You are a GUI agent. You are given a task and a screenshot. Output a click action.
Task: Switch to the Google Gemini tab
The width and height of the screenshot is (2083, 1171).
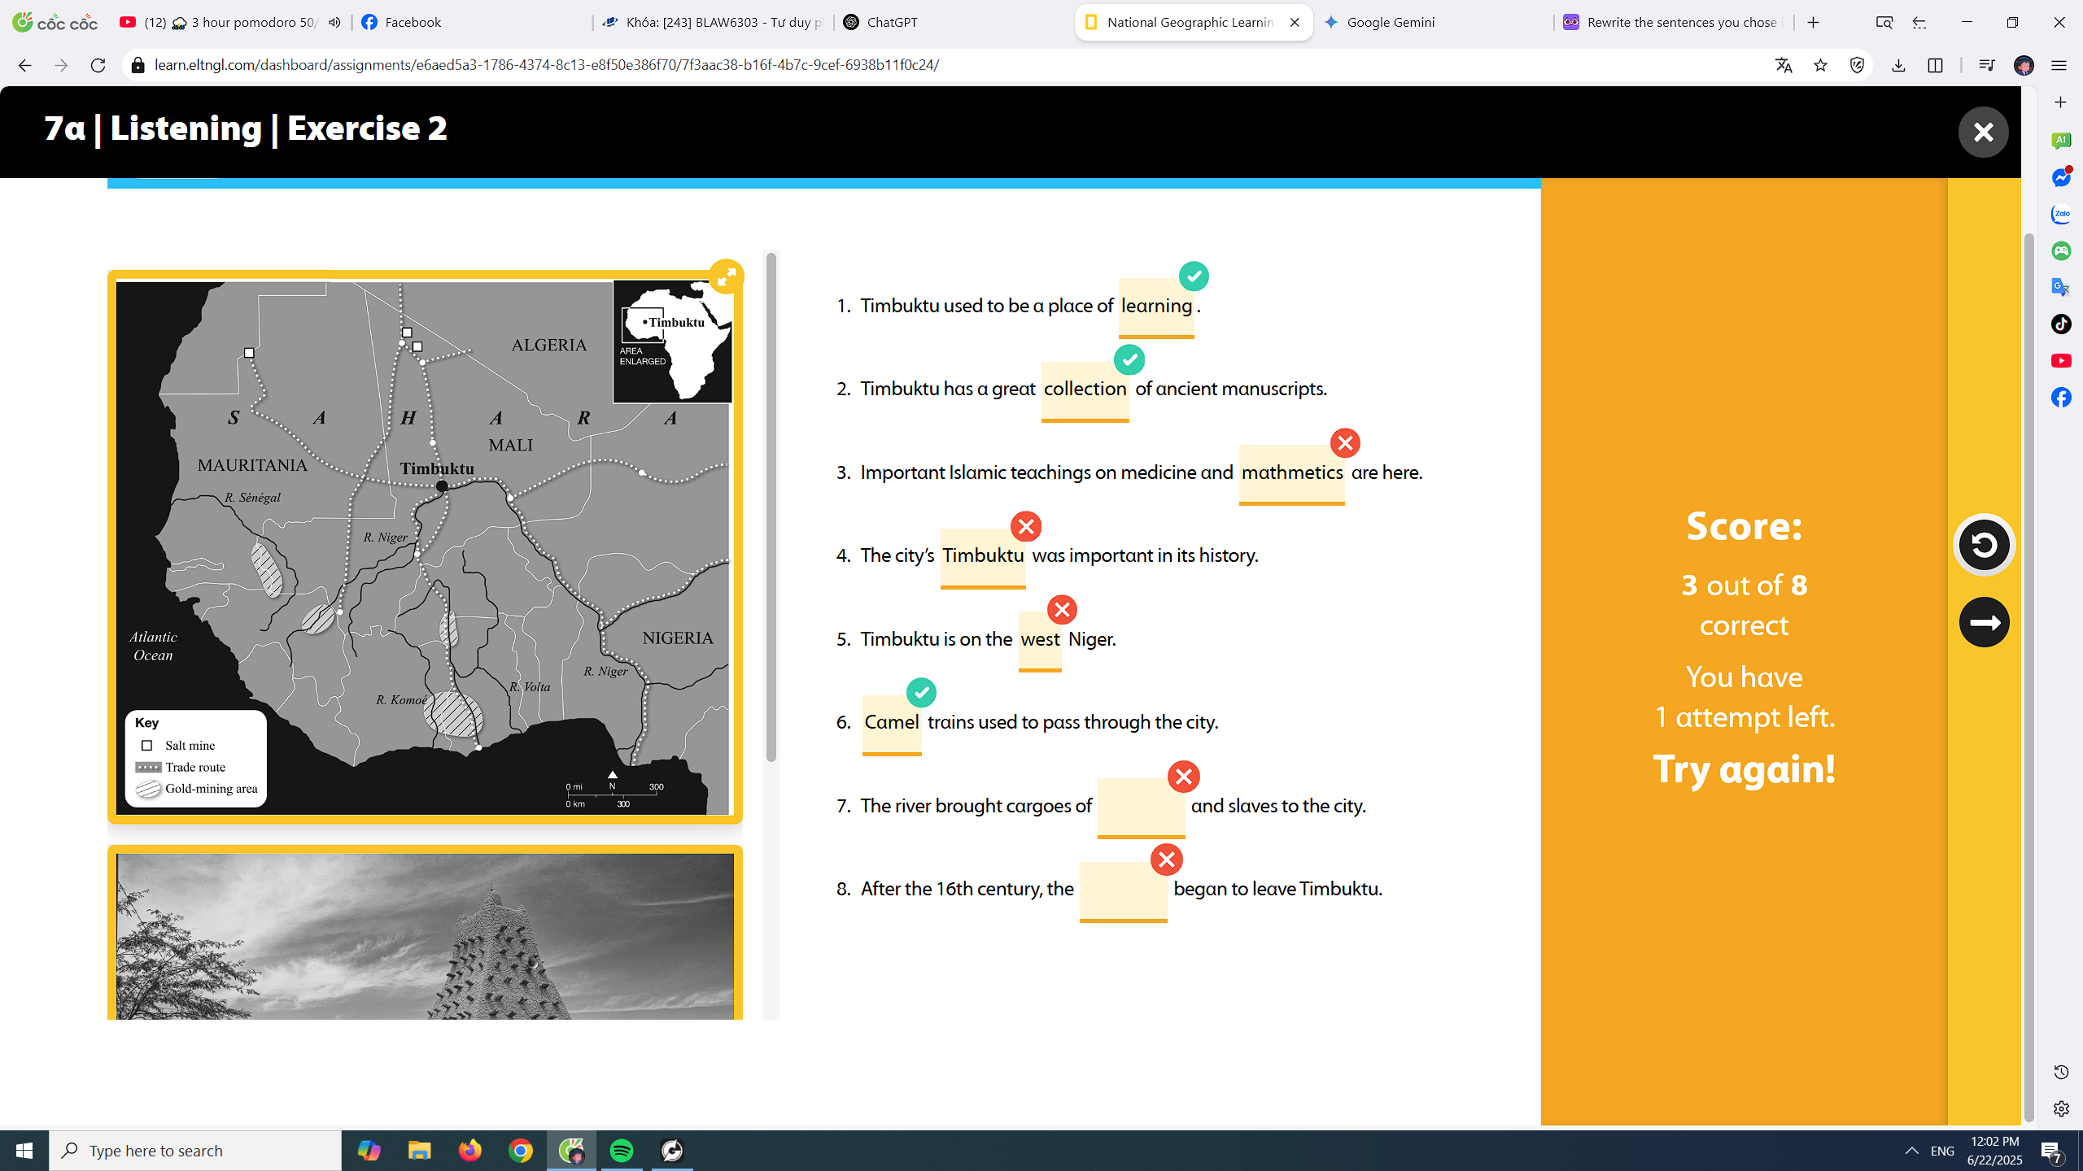(1392, 22)
